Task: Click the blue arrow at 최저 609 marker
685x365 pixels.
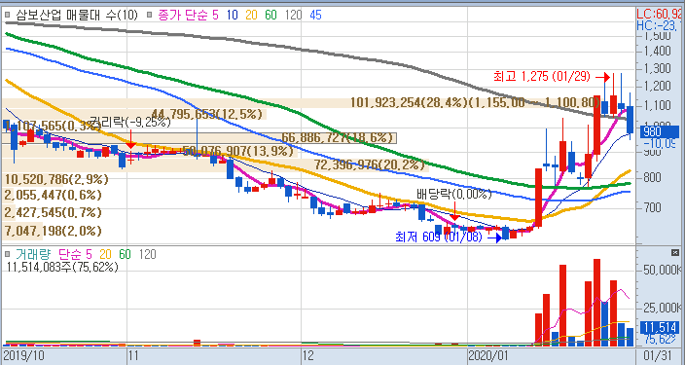Action: click(x=494, y=238)
